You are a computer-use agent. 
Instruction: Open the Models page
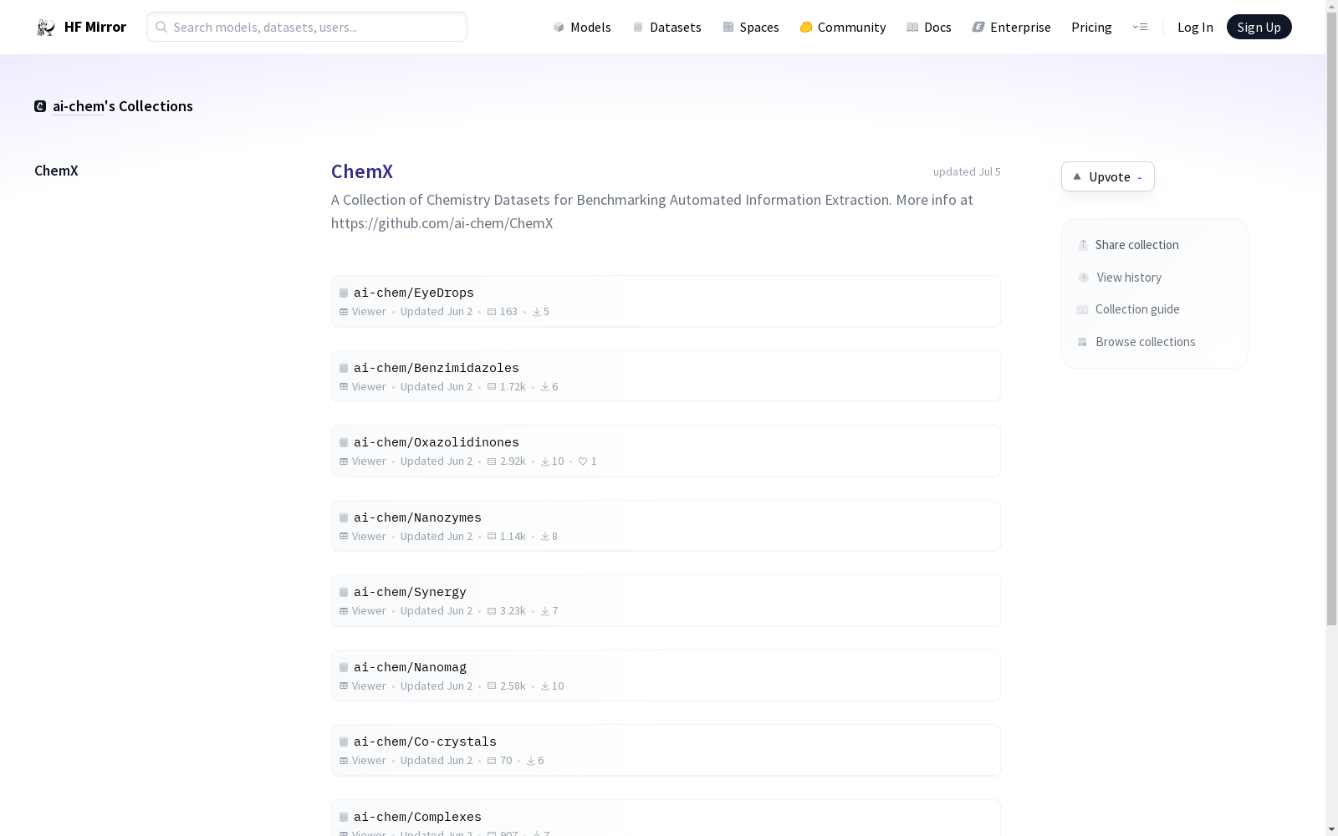(x=582, y=28)
